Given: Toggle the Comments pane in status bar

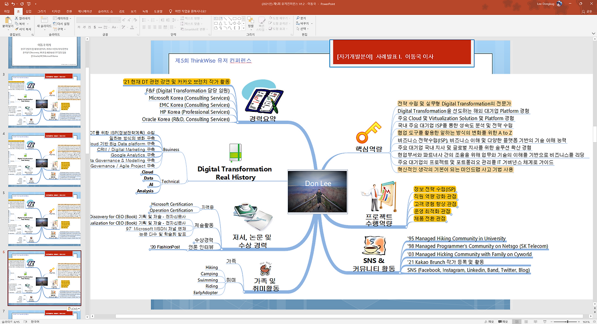Looking at the screenshot, I should click(x=503, y=322).
